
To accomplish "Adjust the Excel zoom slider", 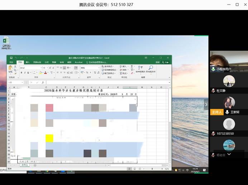I will (x=152, y=169).
